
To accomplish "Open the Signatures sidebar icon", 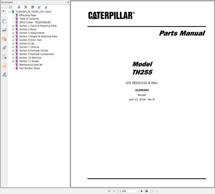I will coord(4,57).
